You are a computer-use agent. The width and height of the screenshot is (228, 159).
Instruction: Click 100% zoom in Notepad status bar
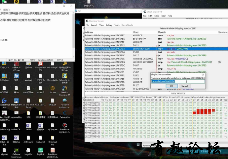pos(33,60)
